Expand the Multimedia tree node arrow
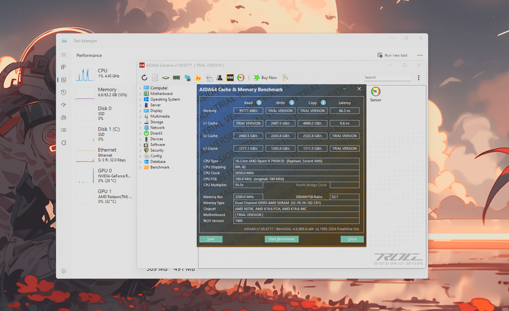The image size is (509, 311). tap(140, 116)
